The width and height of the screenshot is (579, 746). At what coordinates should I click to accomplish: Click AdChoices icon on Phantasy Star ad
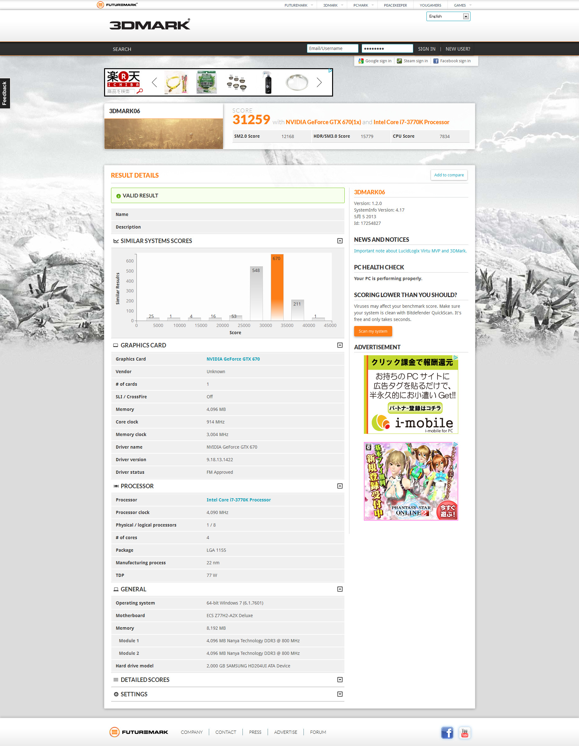pos(456,445)
